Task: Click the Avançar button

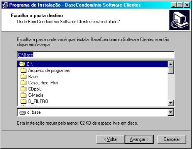Action: pyautogui.click(x=139, y=139)
